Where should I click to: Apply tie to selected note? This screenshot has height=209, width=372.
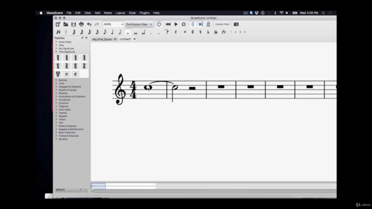[x=167, y=32]
